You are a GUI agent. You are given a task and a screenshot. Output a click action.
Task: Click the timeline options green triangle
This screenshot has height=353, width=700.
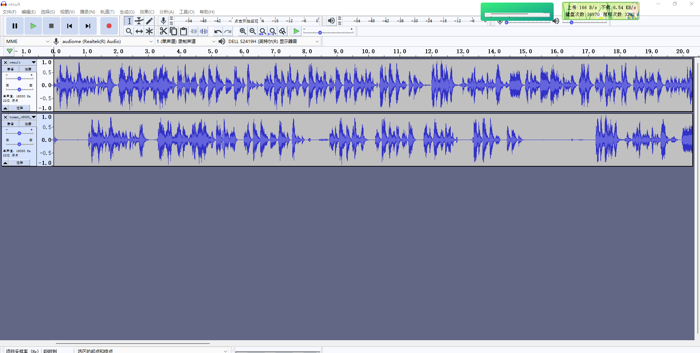10,51
